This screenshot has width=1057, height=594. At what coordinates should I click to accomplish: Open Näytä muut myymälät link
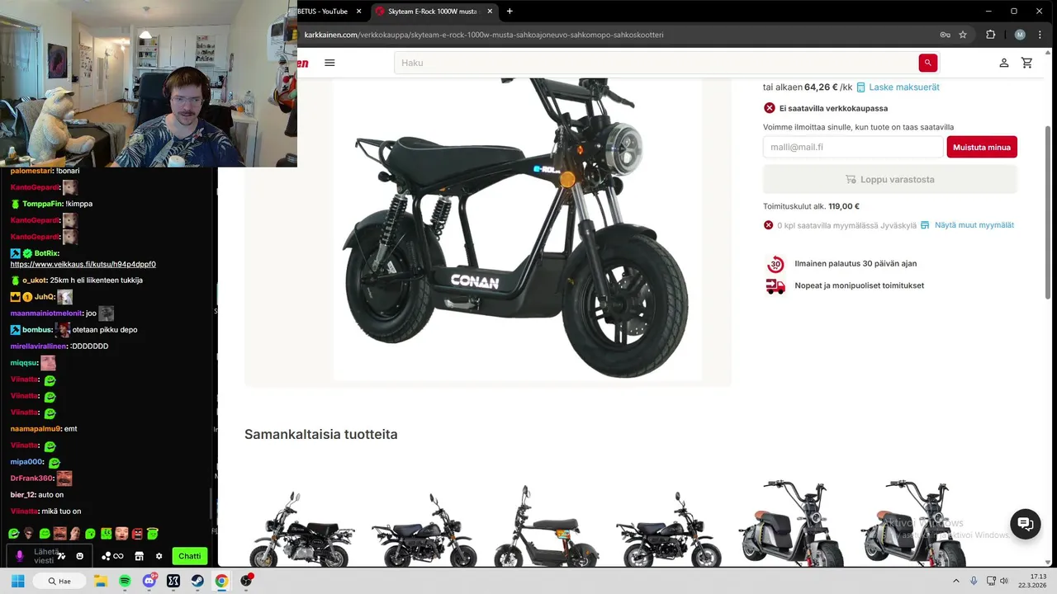pyautogui.click(x=974, y=225)
